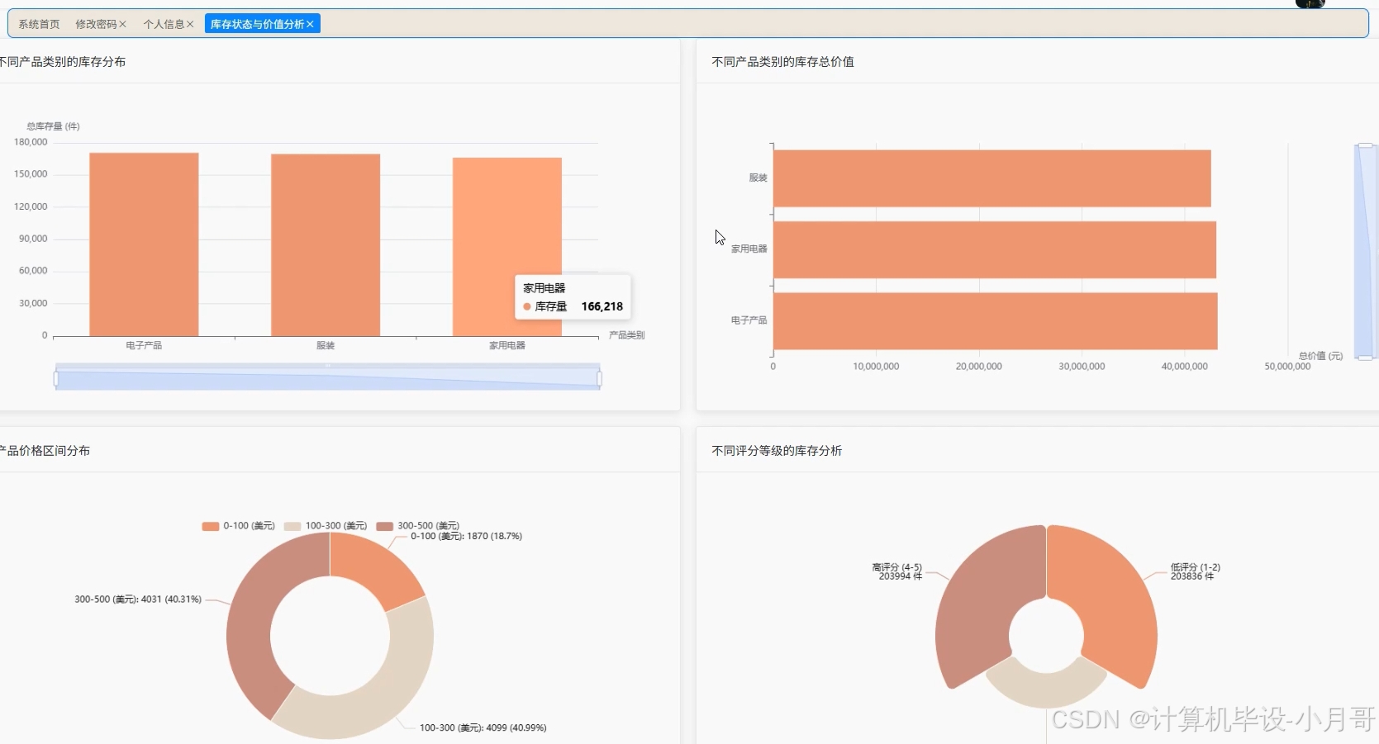Click the 家用电器 horizontal bar in the total value chart
Screen dimensions: 1379x744
995,249
